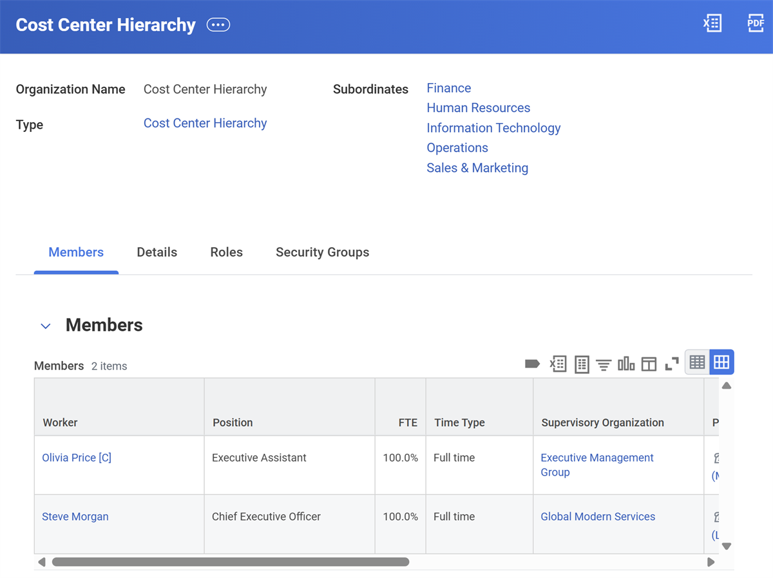Image resolution: width=773 pixels, height=578 pixels.
Task: Switch to the Details tab
Action: (x=157, y=252)
